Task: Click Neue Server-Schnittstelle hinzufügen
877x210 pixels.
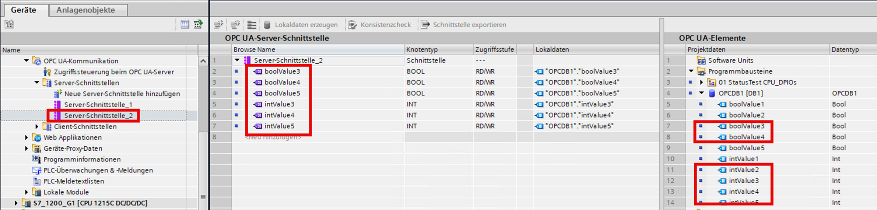Action: 122,94
